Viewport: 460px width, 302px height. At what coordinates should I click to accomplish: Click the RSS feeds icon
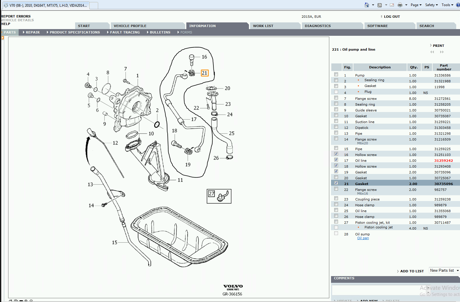click(380, 5)
